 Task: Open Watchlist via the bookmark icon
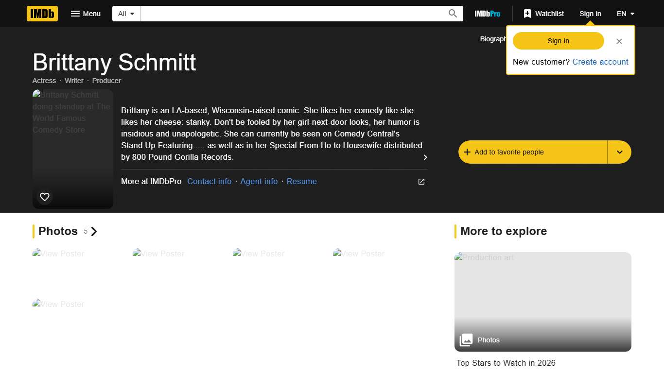(x=527, y=14)
